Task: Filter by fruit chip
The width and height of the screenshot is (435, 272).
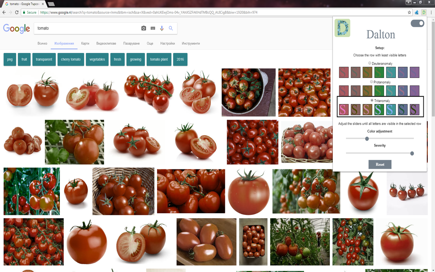Action: coord(24,59)
